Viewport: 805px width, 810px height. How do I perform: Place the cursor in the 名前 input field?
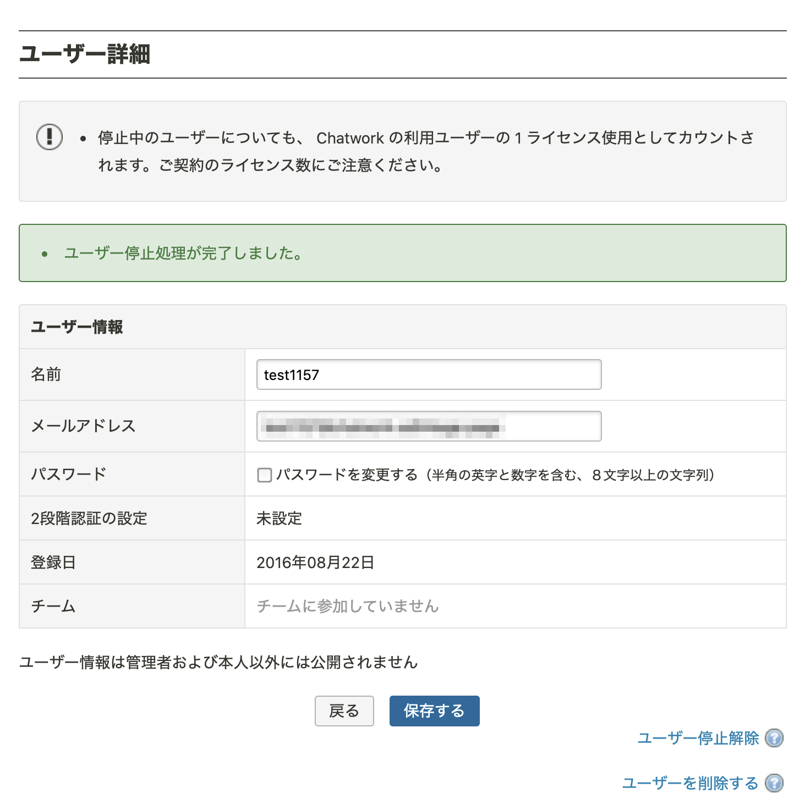429,374
